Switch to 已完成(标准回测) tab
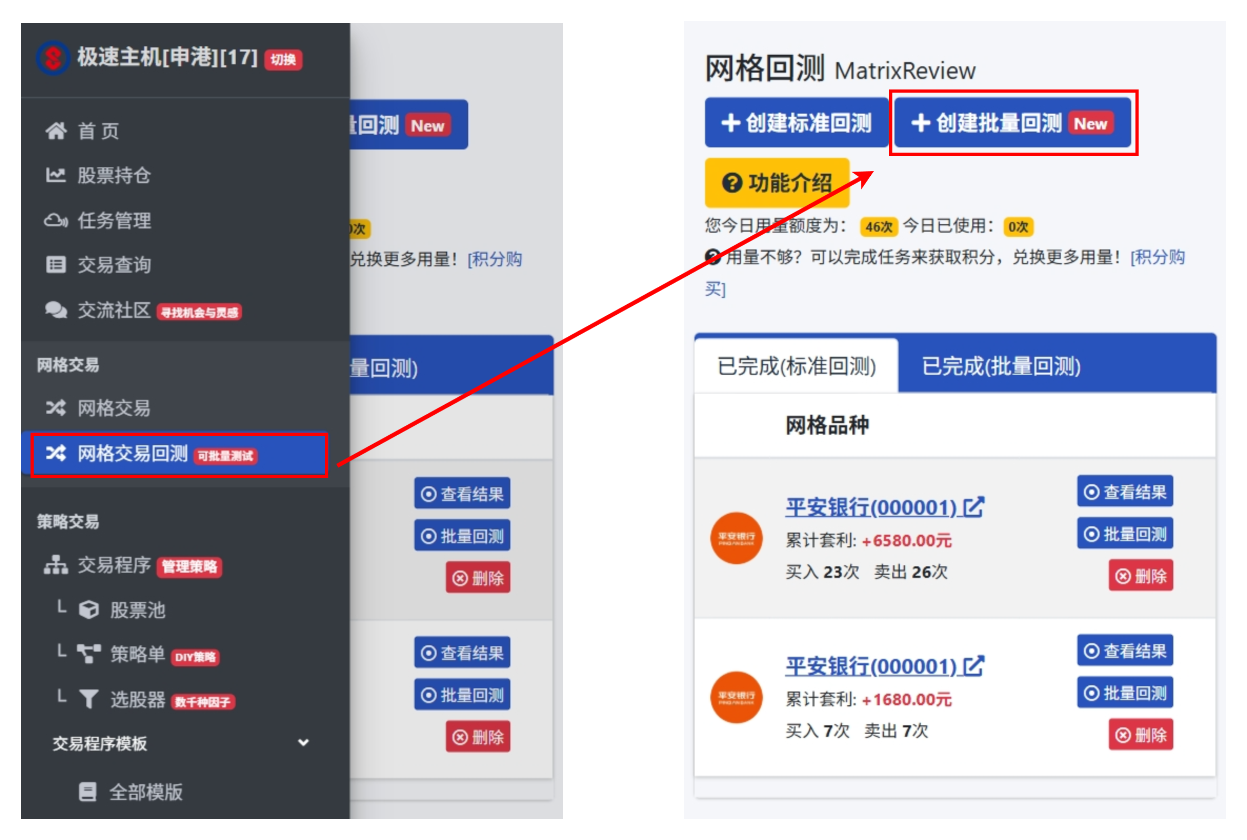This screenshot has height=840, width=1247. coord(796,366)
